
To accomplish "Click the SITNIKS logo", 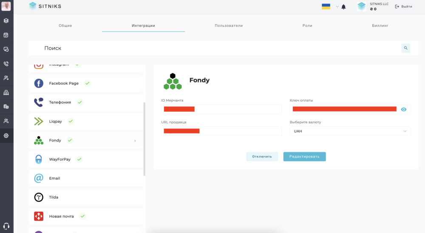I will 45,6.
